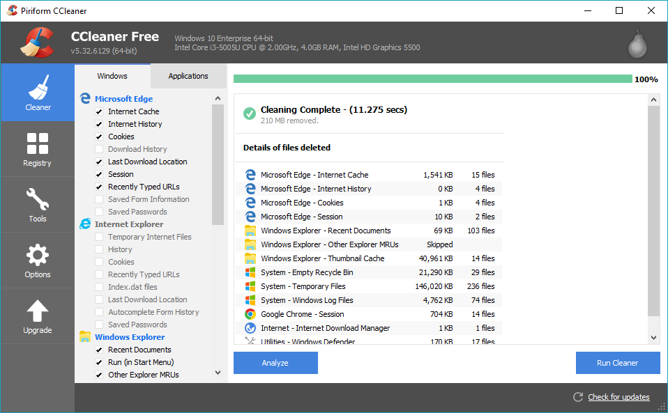The width and height of the screenshot is (668, 413).
Task: Click the Piriform pear icon
Action: (637, 43)
